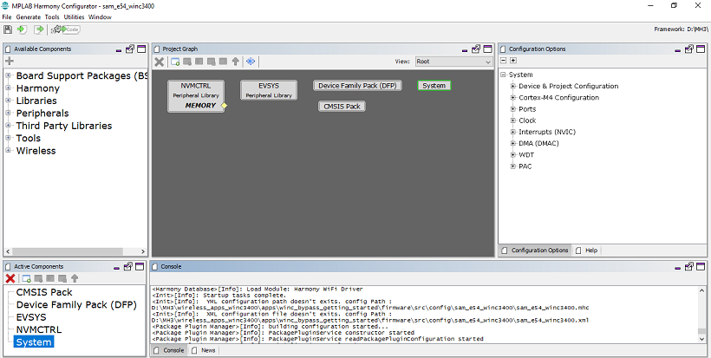Expand the Ports configuration node
This screenshot has height=358, width=711.
click(512, 108)
